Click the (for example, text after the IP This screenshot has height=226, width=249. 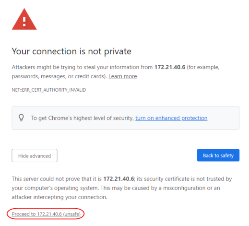(203, 67)
